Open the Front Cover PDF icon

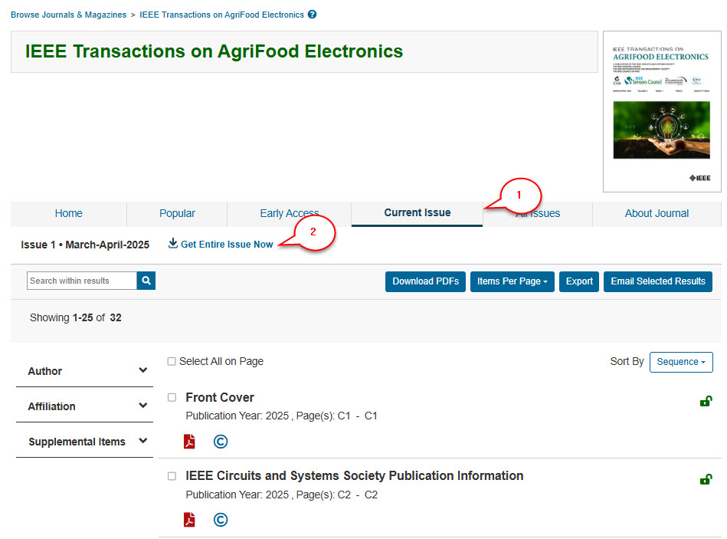click(x=189, y=442)
